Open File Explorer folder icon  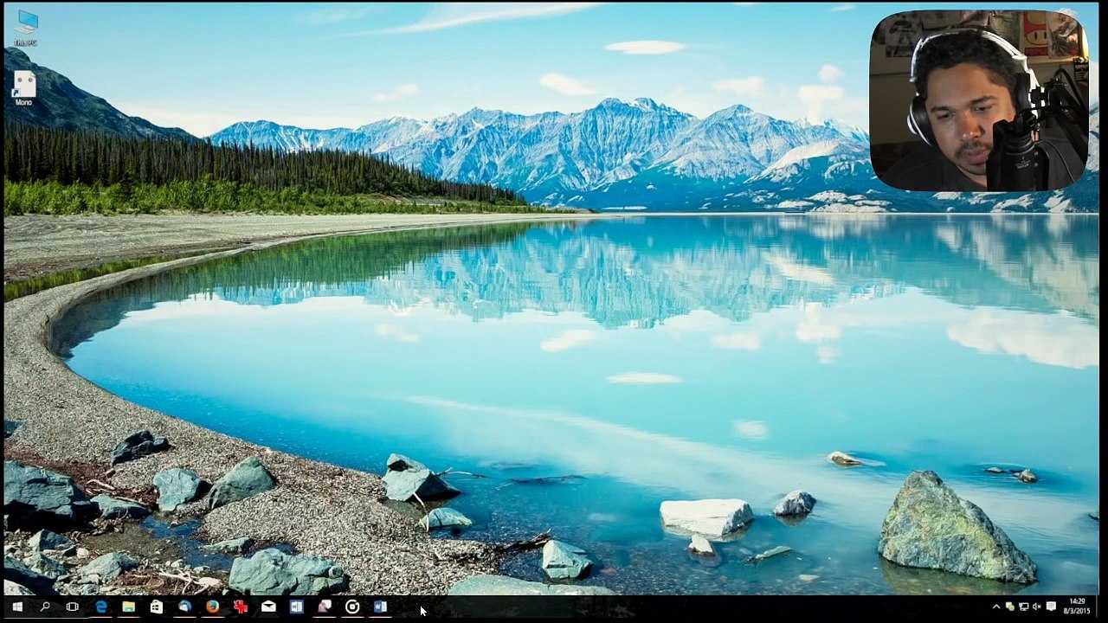click(128, 607)
